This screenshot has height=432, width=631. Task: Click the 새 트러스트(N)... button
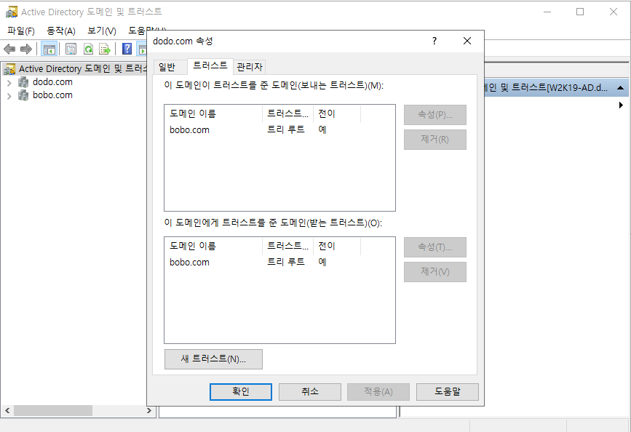pos(213,359)
